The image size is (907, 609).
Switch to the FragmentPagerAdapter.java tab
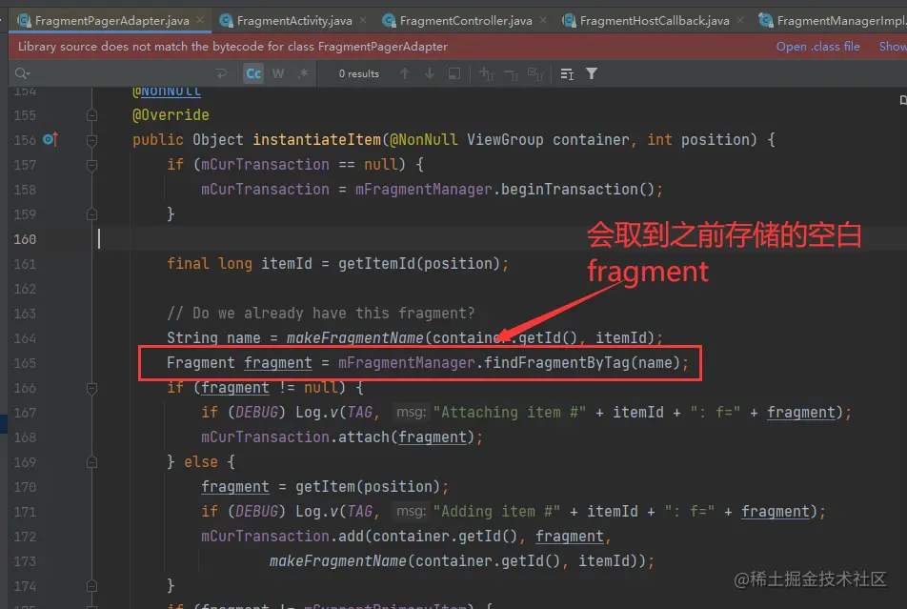pyautogui.click(x=111, y=21)
